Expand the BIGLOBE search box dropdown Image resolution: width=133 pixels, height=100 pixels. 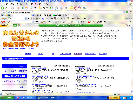tap(30, 15)
